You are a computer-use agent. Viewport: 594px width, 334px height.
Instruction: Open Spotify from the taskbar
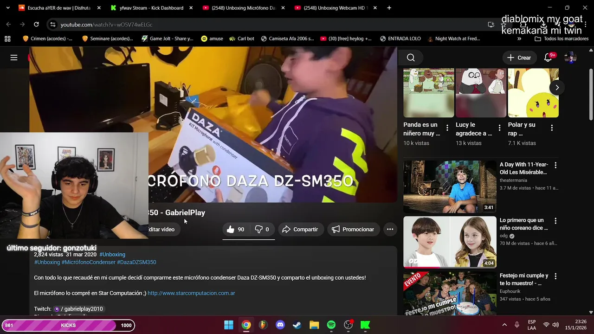point(331,325)
